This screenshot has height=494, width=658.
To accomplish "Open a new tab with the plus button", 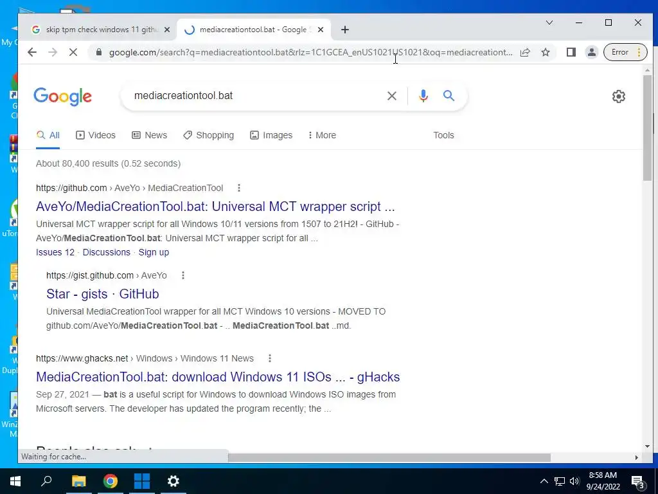I will [345, 30].
